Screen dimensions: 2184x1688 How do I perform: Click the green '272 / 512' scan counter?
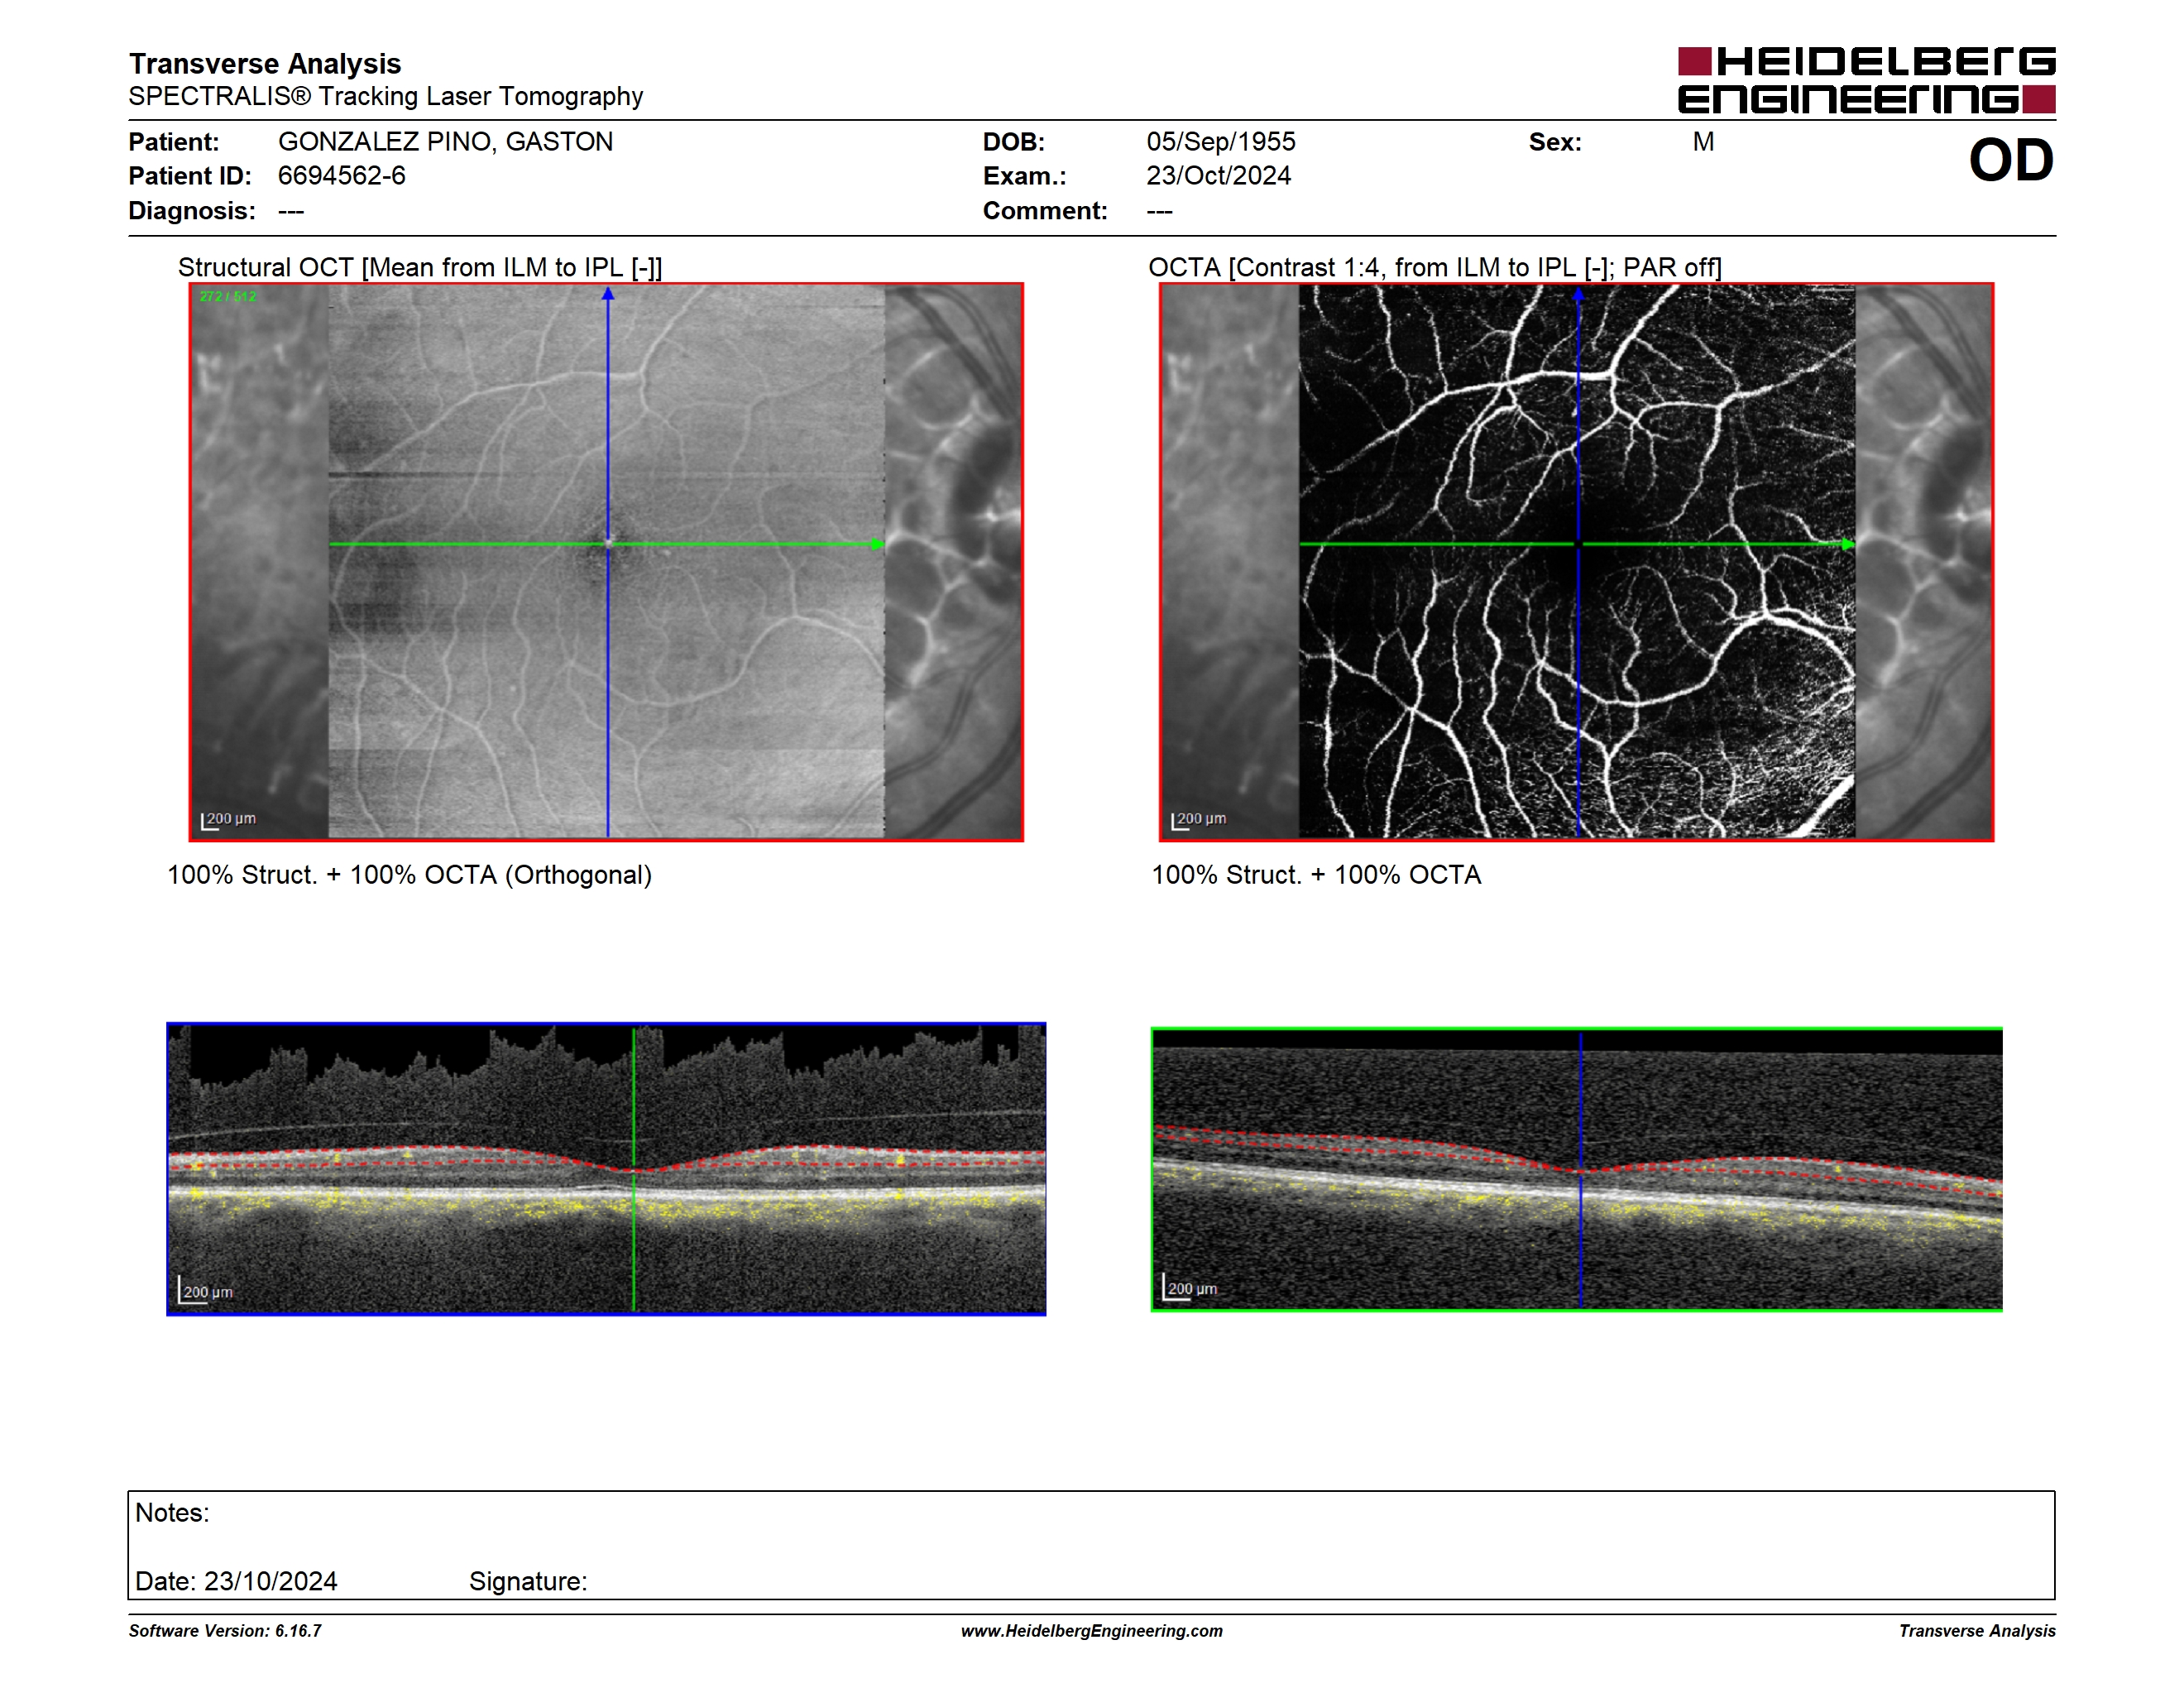click(x=228, y=296)
